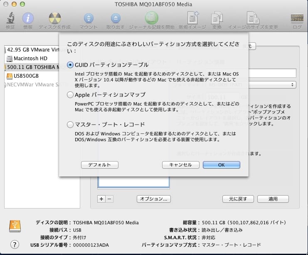This screenshot has height=255, width=308.
Task: Select Apple パーティションマップ radio button
Action: coord(70,95)
